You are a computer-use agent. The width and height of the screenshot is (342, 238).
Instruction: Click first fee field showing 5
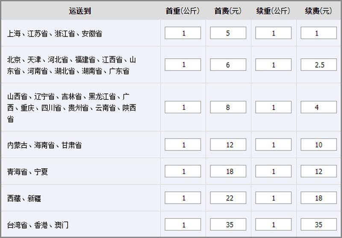[x=228, y=33]
